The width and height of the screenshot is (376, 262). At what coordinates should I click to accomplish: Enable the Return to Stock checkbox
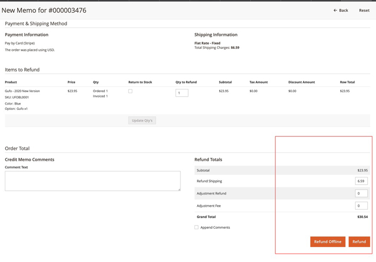130,92
